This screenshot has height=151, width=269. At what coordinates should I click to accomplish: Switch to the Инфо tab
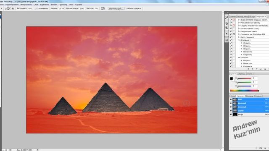[x=246, y=17]
